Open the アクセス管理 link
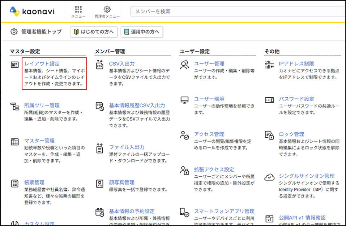 pos(209,134)
